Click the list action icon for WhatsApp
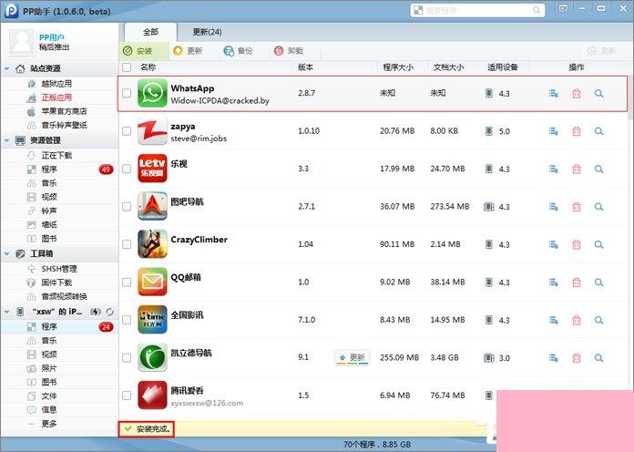 [x=554, y=94]
